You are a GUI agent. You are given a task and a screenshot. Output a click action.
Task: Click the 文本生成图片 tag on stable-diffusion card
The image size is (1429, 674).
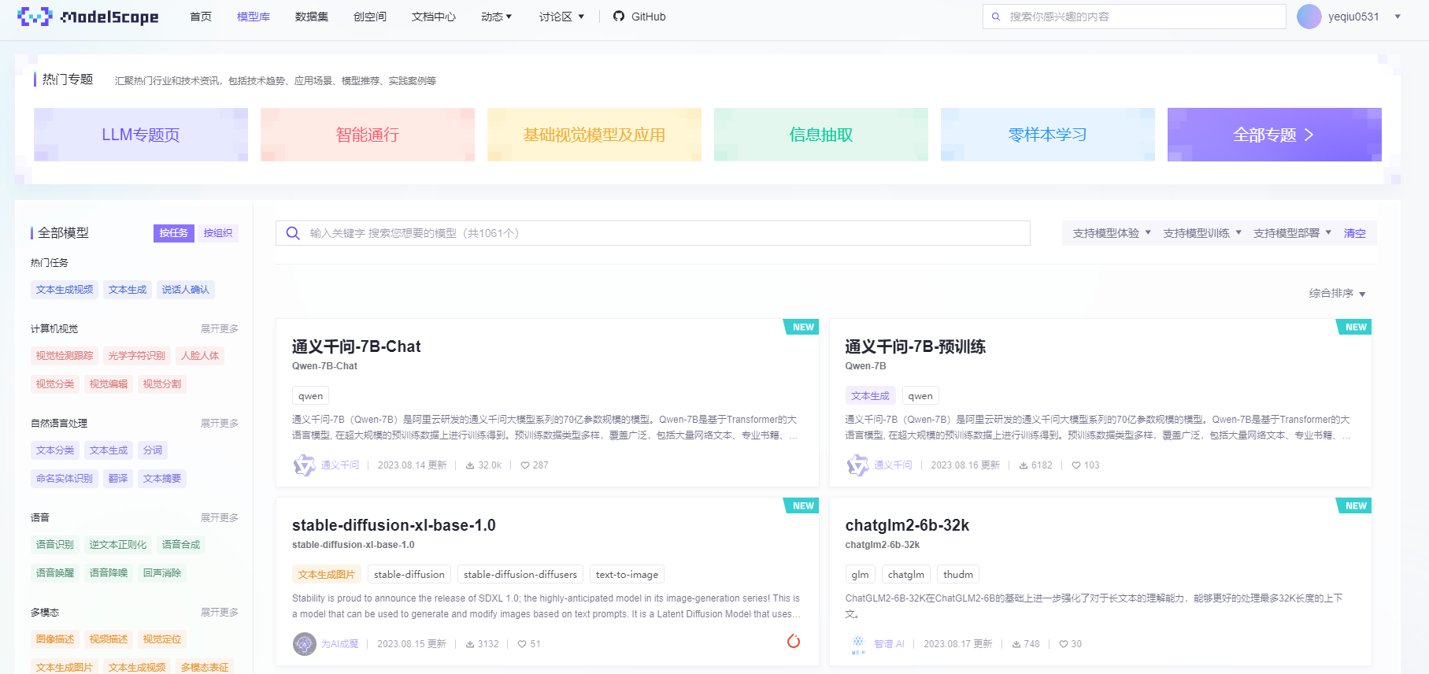pyautogui.click(x=327, y=575)
